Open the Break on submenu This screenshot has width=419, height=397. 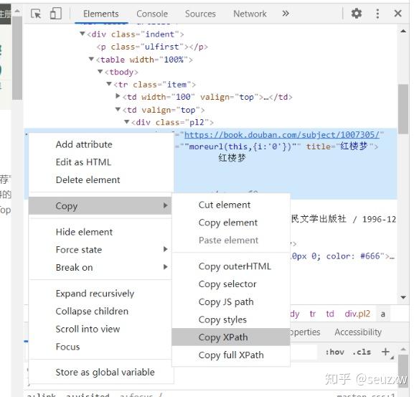point(100,267)
